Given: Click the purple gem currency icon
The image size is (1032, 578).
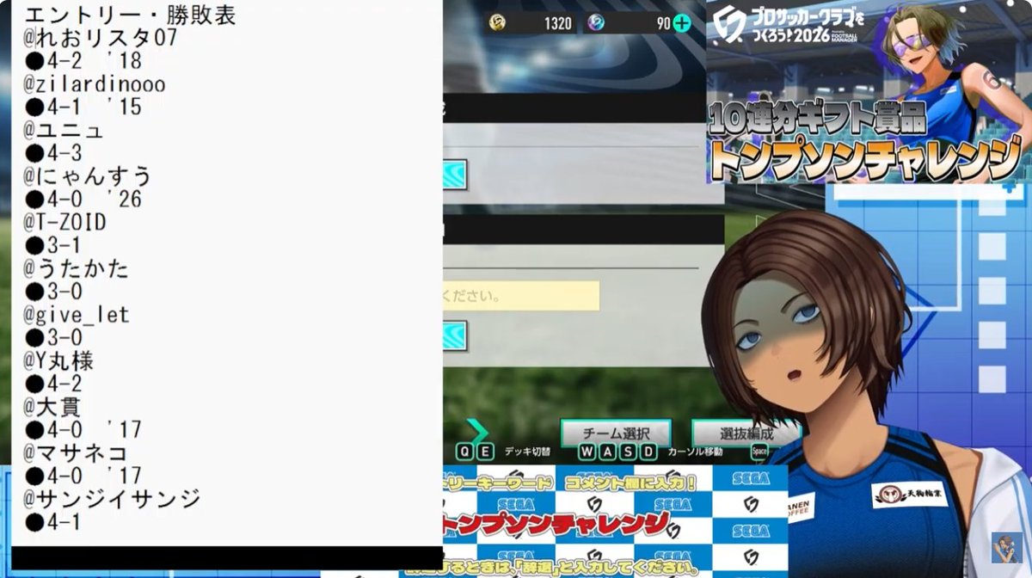Looking at the screenshot, I should 595,22.
